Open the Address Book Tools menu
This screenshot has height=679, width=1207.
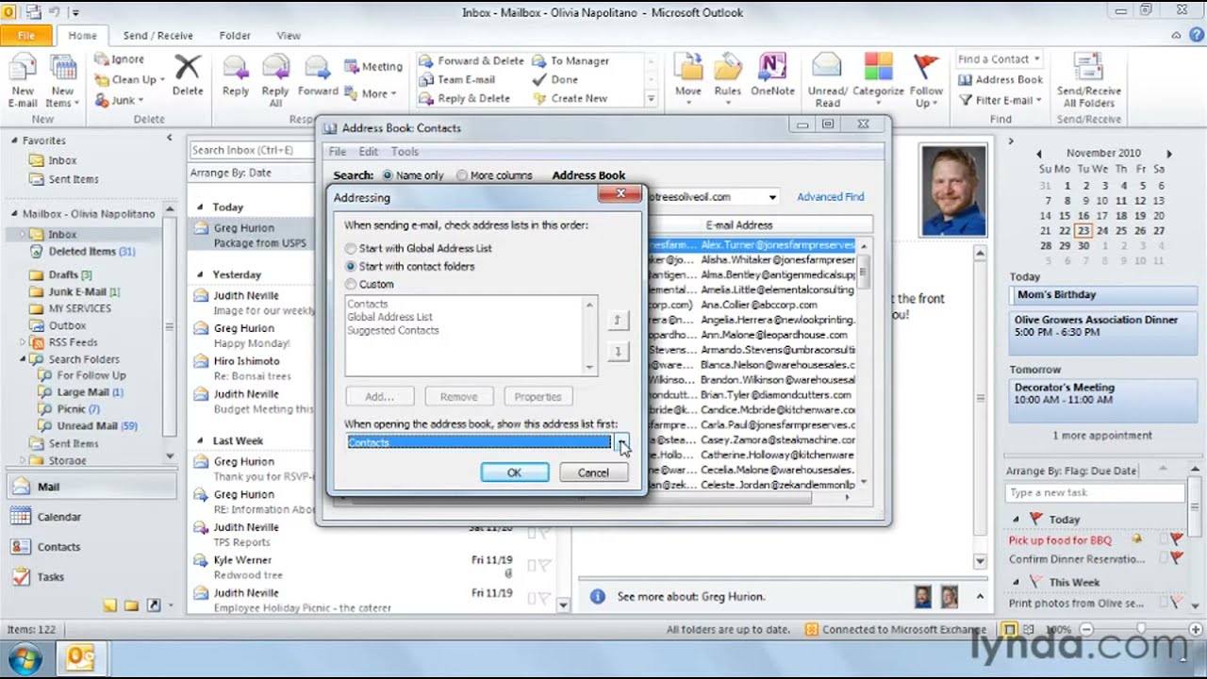405,152
